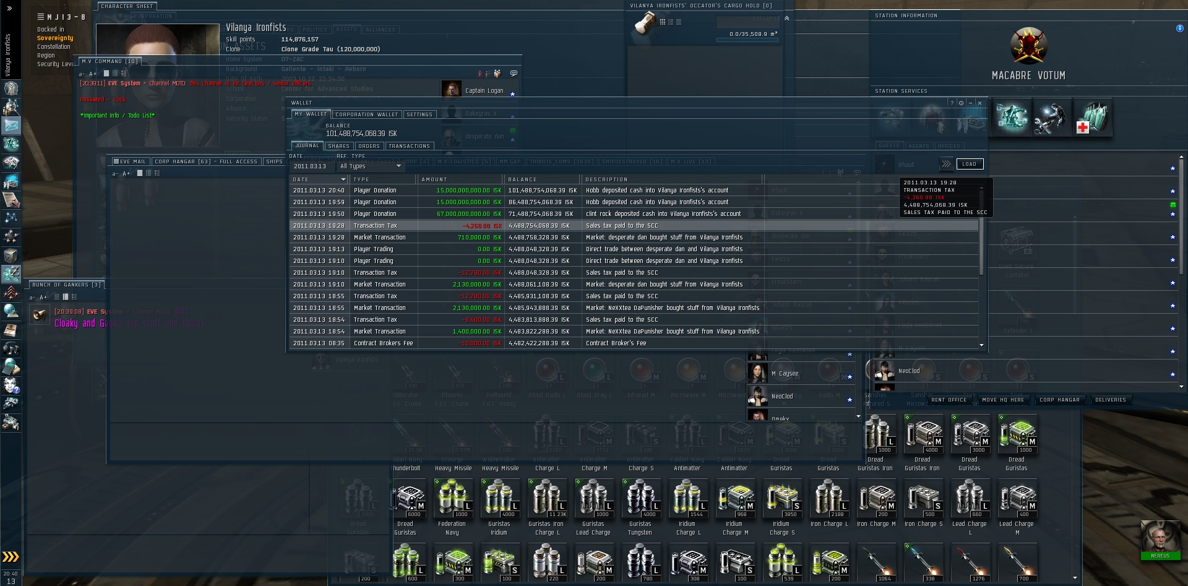Switch the cargo hold to the rightmost view mode
The width and height of the screenshot is (1188, 586).
coord(679,22)
